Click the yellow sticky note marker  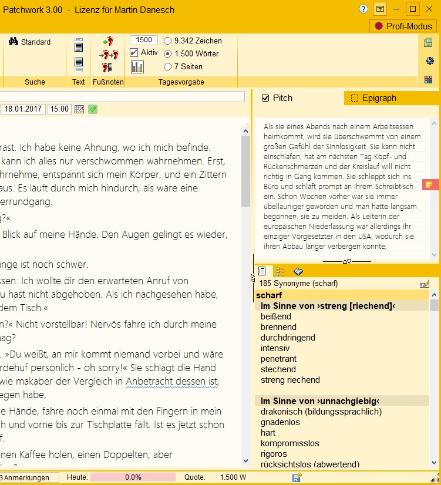[x=430, y=184]
